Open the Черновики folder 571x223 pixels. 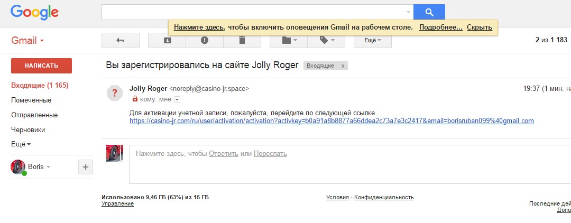coord(28,129)
